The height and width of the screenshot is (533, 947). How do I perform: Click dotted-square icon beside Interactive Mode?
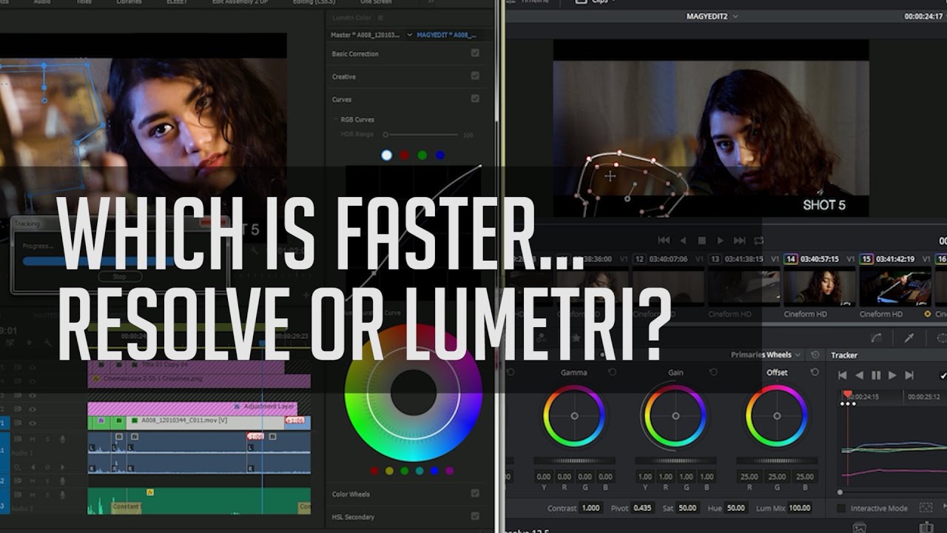point(925,508)
